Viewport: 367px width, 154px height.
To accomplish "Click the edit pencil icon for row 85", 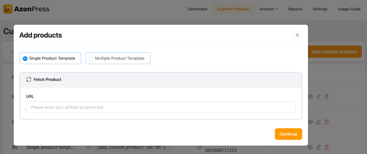I will pos(318,147).
